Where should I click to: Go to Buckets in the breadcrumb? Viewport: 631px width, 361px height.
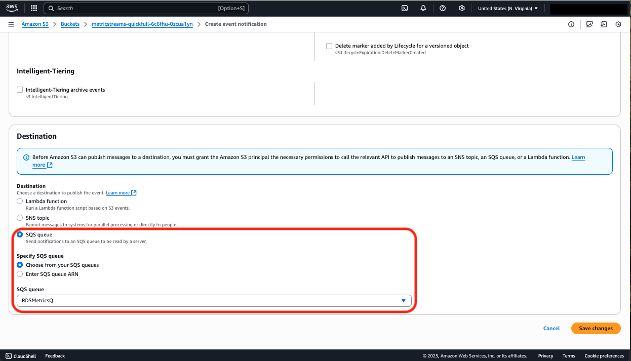[70, 24]
